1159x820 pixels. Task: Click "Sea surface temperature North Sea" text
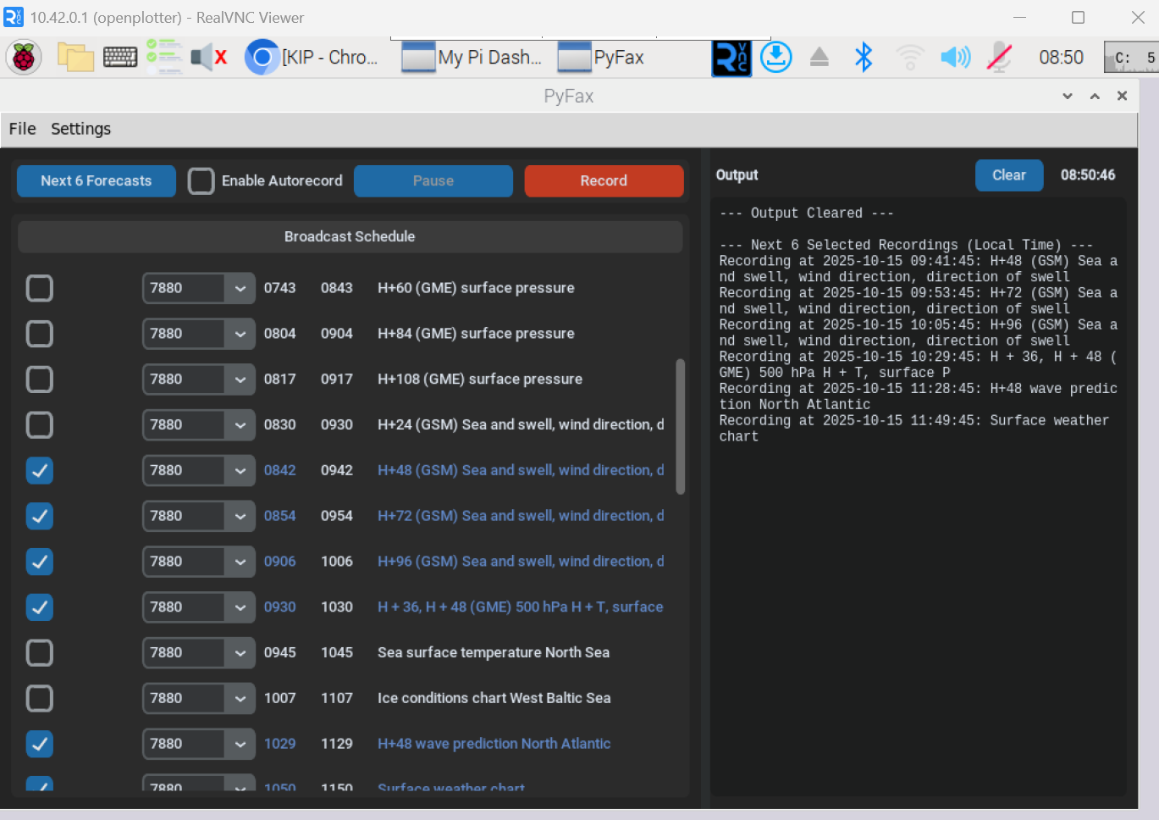coord(494,653)
